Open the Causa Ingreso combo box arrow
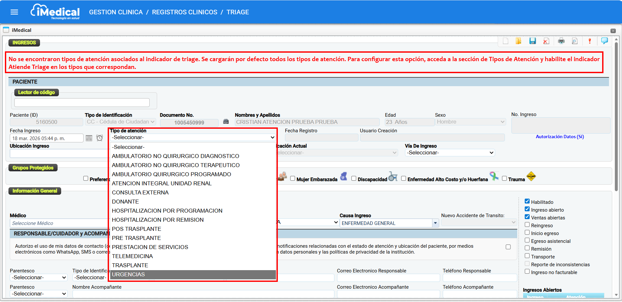622x302 pixels. pyautogui.click(x=435, y=223)
